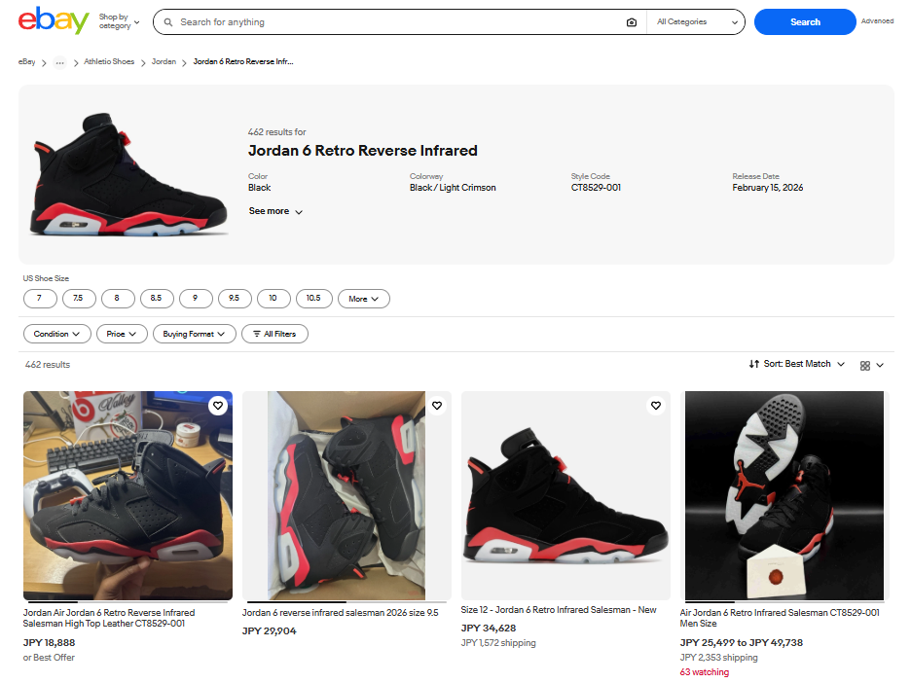
Task: Click JPY 2,353 shipping text
Action: pos(718,658)
